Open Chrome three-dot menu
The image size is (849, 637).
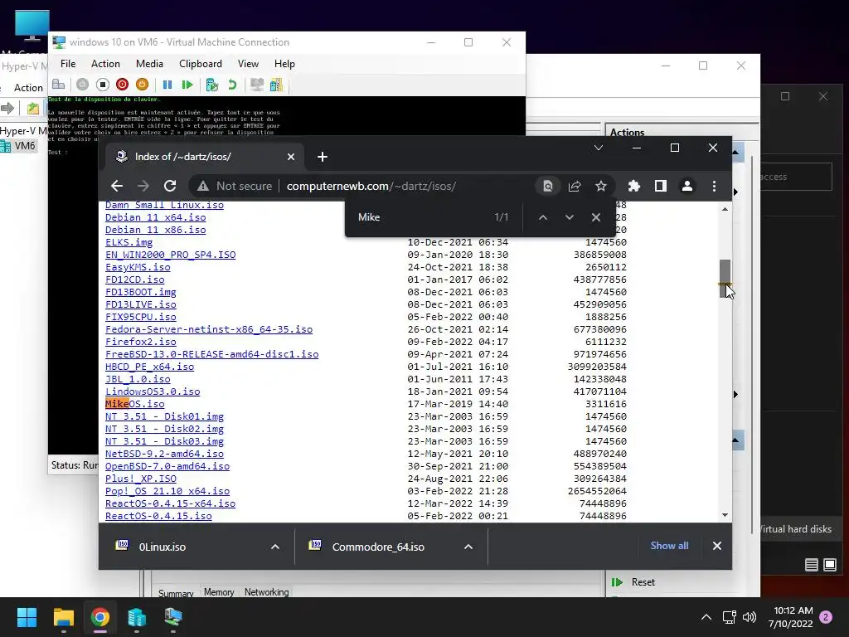(x=714, y=187)
